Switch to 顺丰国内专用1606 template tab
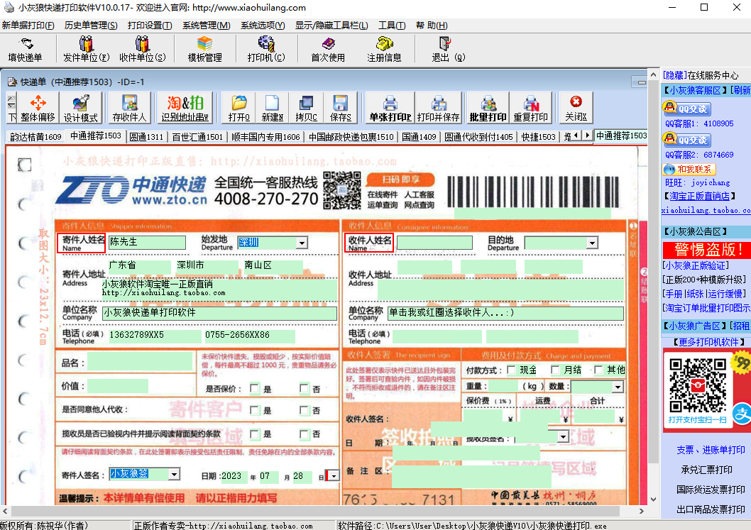Screen dimensions: 751x530 [x=265, y=137]
